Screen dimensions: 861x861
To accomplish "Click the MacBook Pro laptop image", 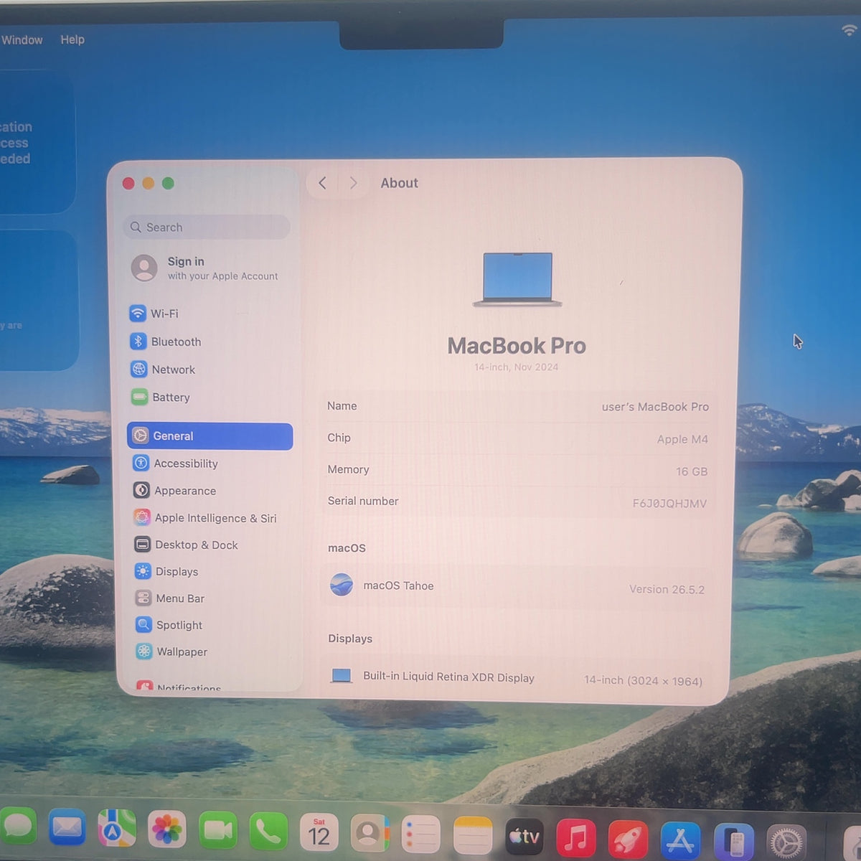I will click(517, 279).
